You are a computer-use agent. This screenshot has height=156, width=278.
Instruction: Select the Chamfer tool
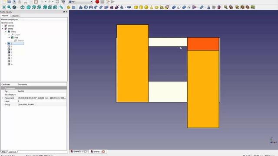pyautogui.click(x=101, y=7)
